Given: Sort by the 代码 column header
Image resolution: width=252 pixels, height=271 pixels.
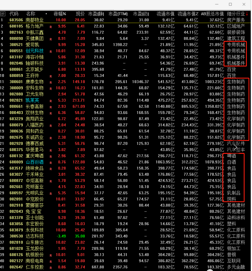Looking at the screenshot, I should click(x=14, y=14).
